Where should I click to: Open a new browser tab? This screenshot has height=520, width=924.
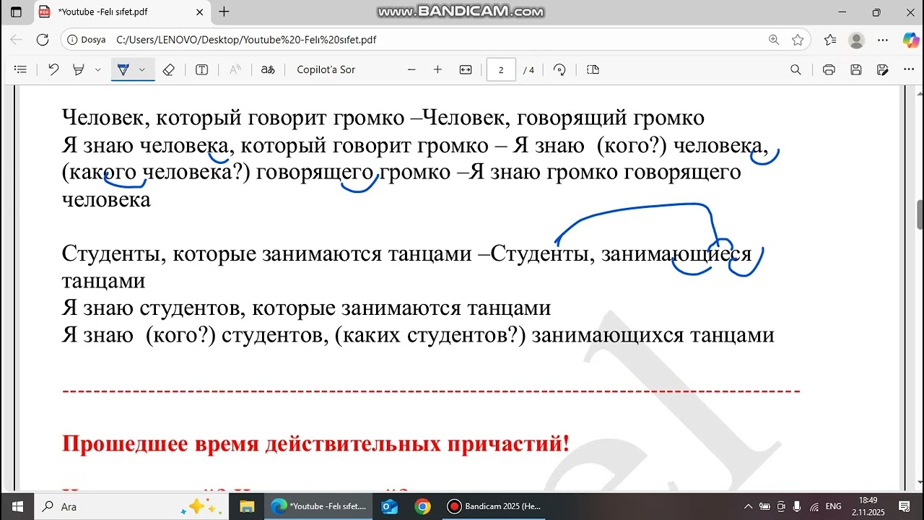click(224, 12)
